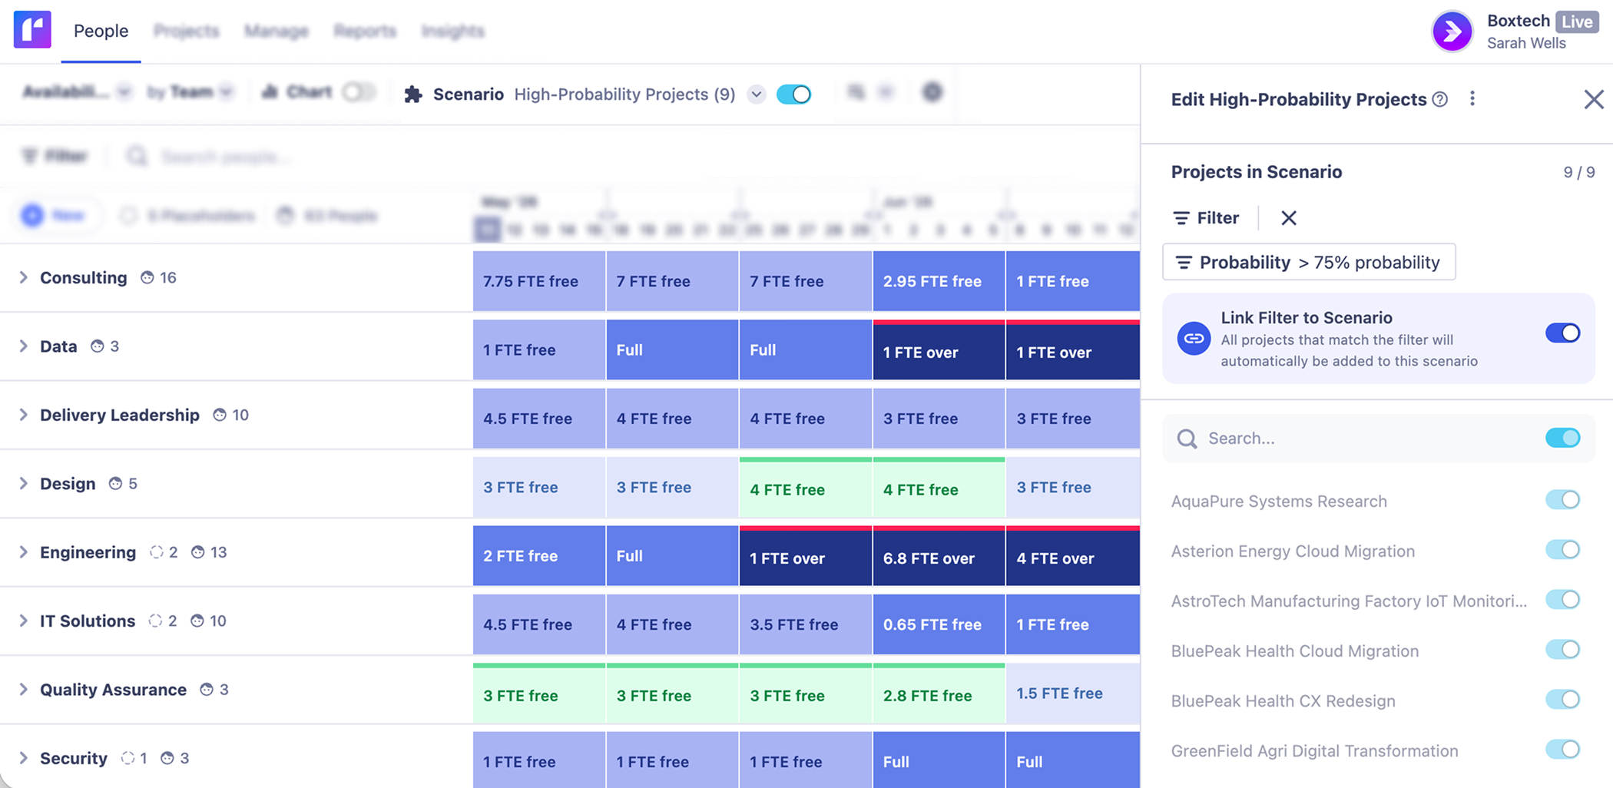Toggle the Chart switch on
Image resolution: width=1613 pixels, height=788 pixels.
(x=358, y=92)
